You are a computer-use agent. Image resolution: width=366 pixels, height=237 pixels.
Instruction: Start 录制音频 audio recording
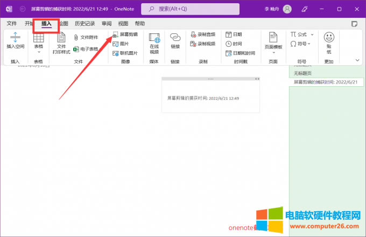[x=203, y=34]
